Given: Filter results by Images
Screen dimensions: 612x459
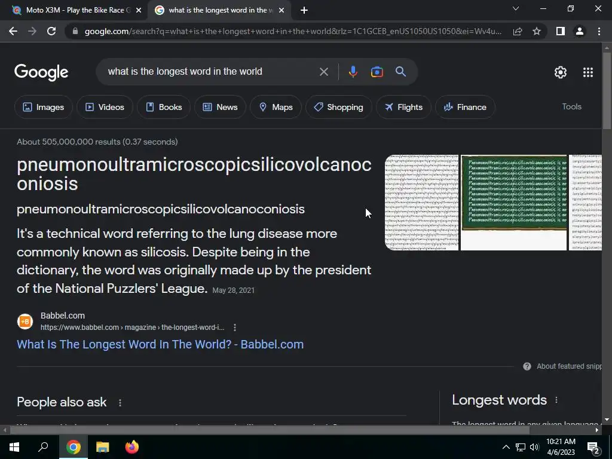Looking at the screenshot, I should point(43,107).
